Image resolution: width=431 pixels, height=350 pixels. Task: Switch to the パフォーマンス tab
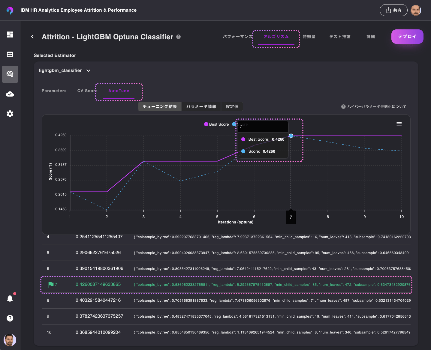(x=237, y=37)
